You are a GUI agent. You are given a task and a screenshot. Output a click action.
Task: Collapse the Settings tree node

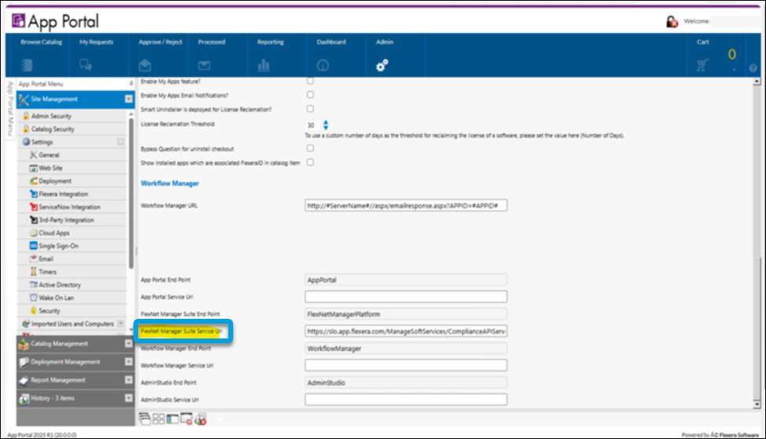[121, 142]
